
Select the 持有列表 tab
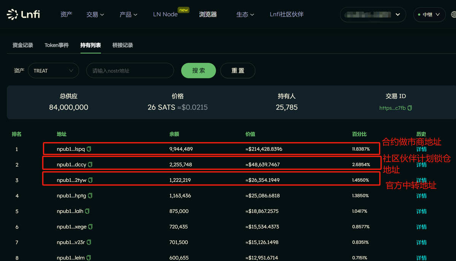click(x=90, y=45)
